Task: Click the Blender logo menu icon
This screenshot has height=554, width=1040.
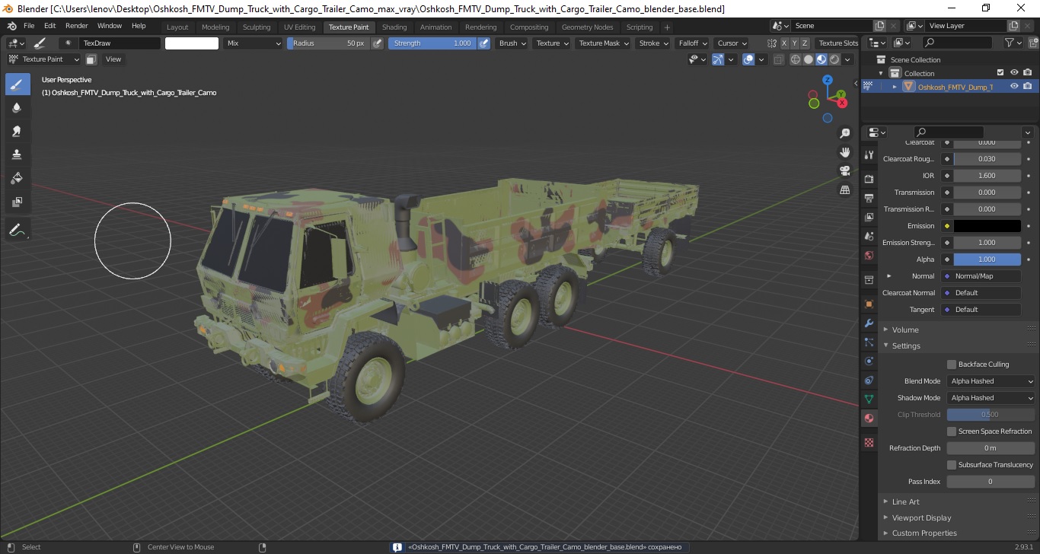Action: pos(11,26)
